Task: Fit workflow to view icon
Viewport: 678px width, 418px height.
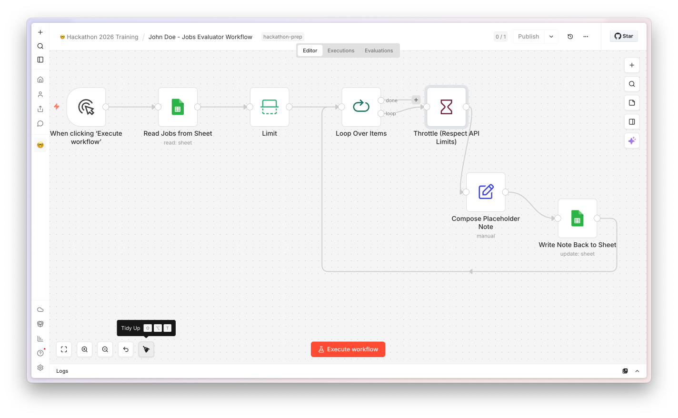Action: point(64,349)
